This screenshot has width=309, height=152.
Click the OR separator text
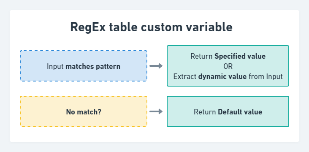pyautogui.click(x=228, y=66)
